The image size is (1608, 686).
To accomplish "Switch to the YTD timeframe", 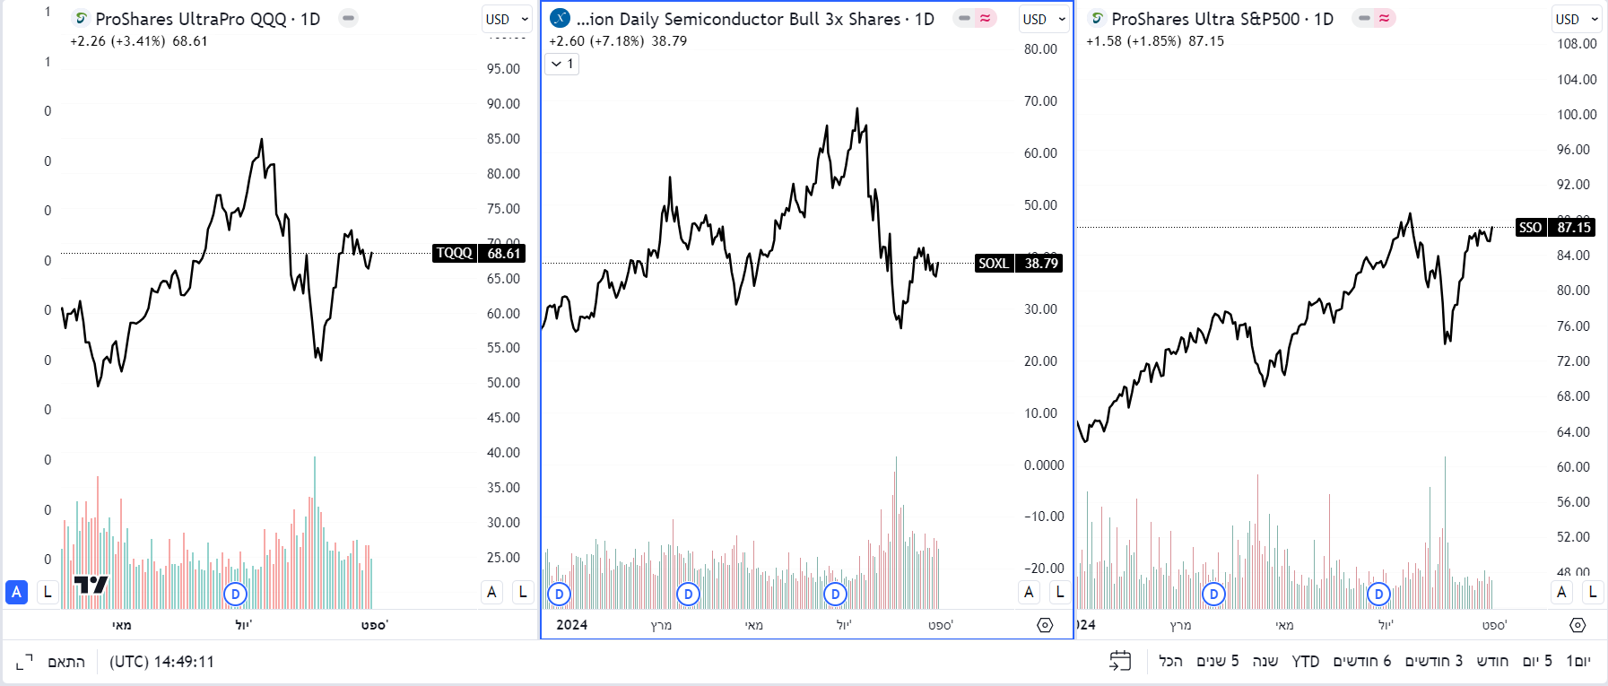I will [x=1305, y=661].
